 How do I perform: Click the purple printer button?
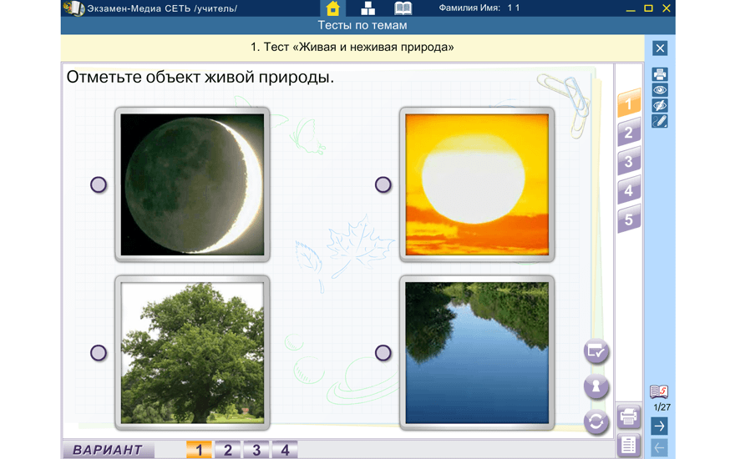pyautogui.click(x=629, y=416)
